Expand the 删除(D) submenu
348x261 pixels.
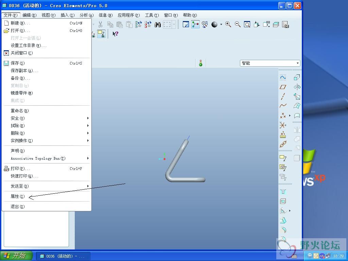click(x=88, y=133)
